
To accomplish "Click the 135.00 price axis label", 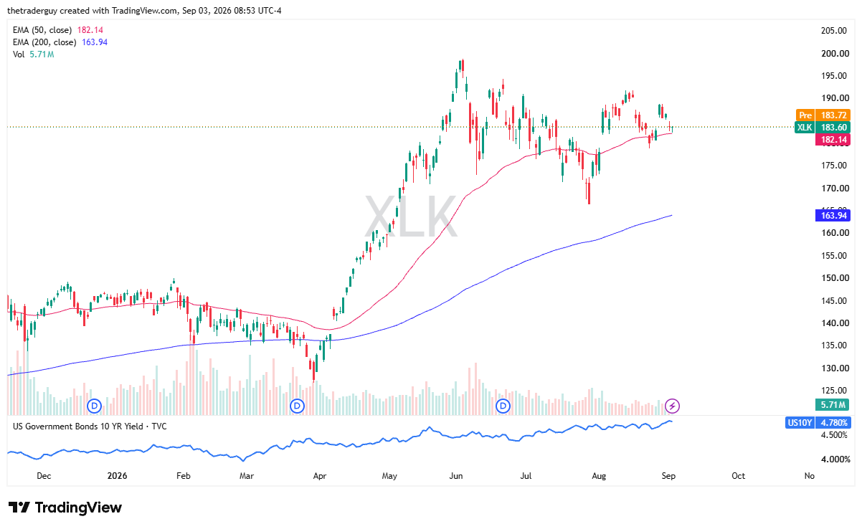I will pos(835,345).
